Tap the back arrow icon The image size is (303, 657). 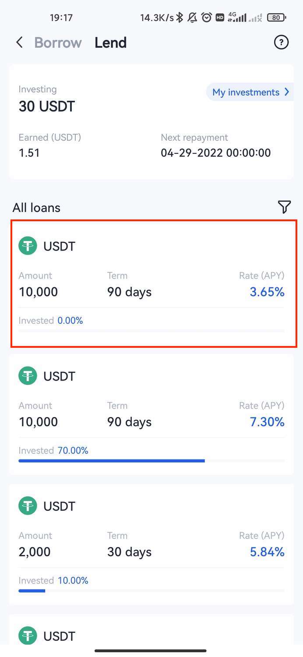pyautogui.click(x=19, y=42)
